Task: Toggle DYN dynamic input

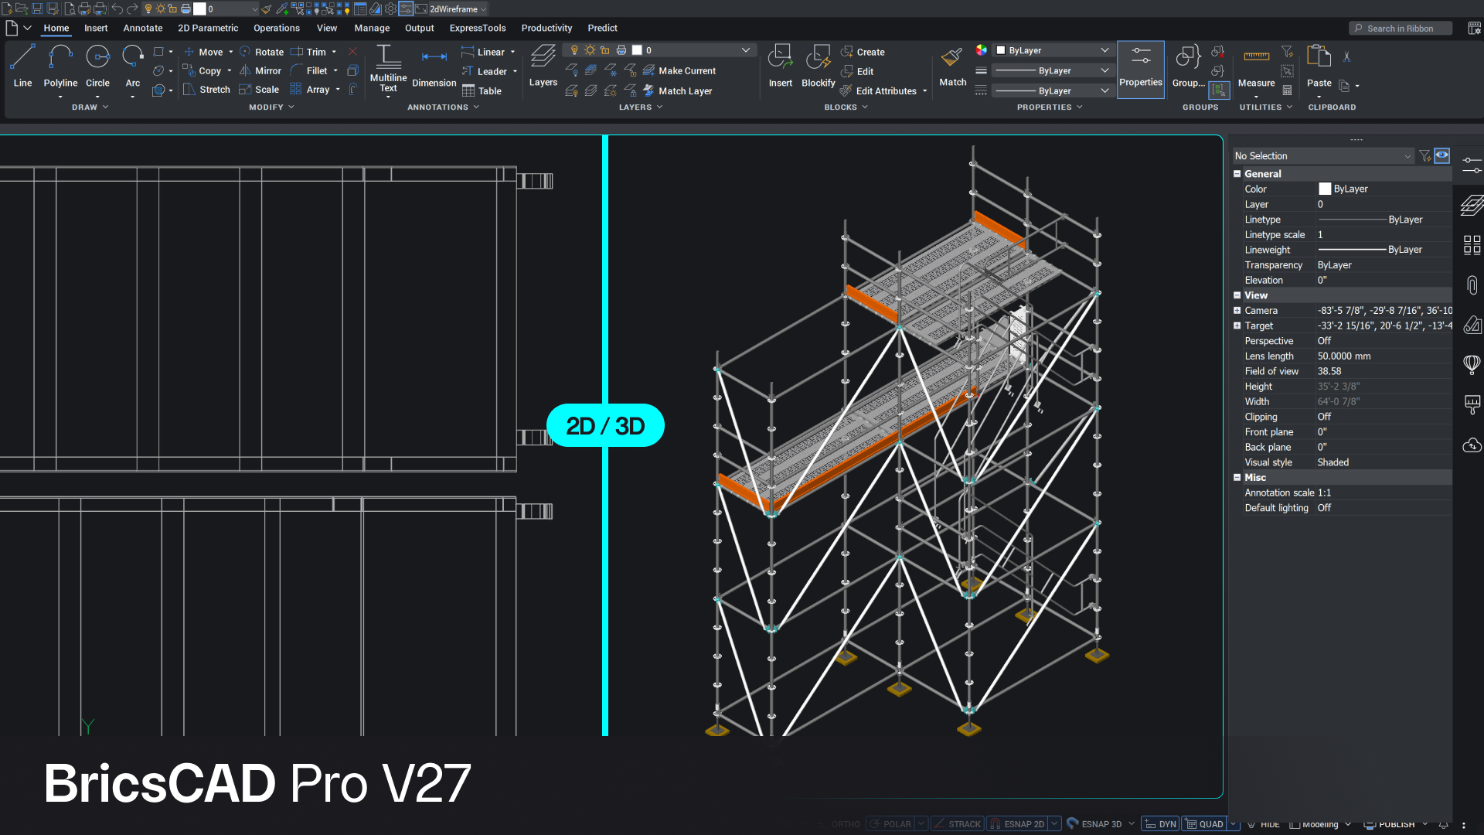Action: pos(1160,824)
